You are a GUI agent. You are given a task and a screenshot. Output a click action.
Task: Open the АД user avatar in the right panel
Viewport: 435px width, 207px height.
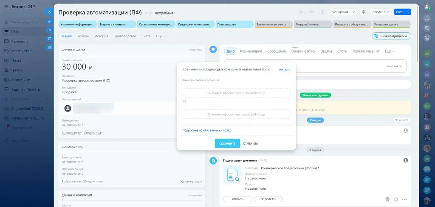pyautogui.click(x=427, y=64)
